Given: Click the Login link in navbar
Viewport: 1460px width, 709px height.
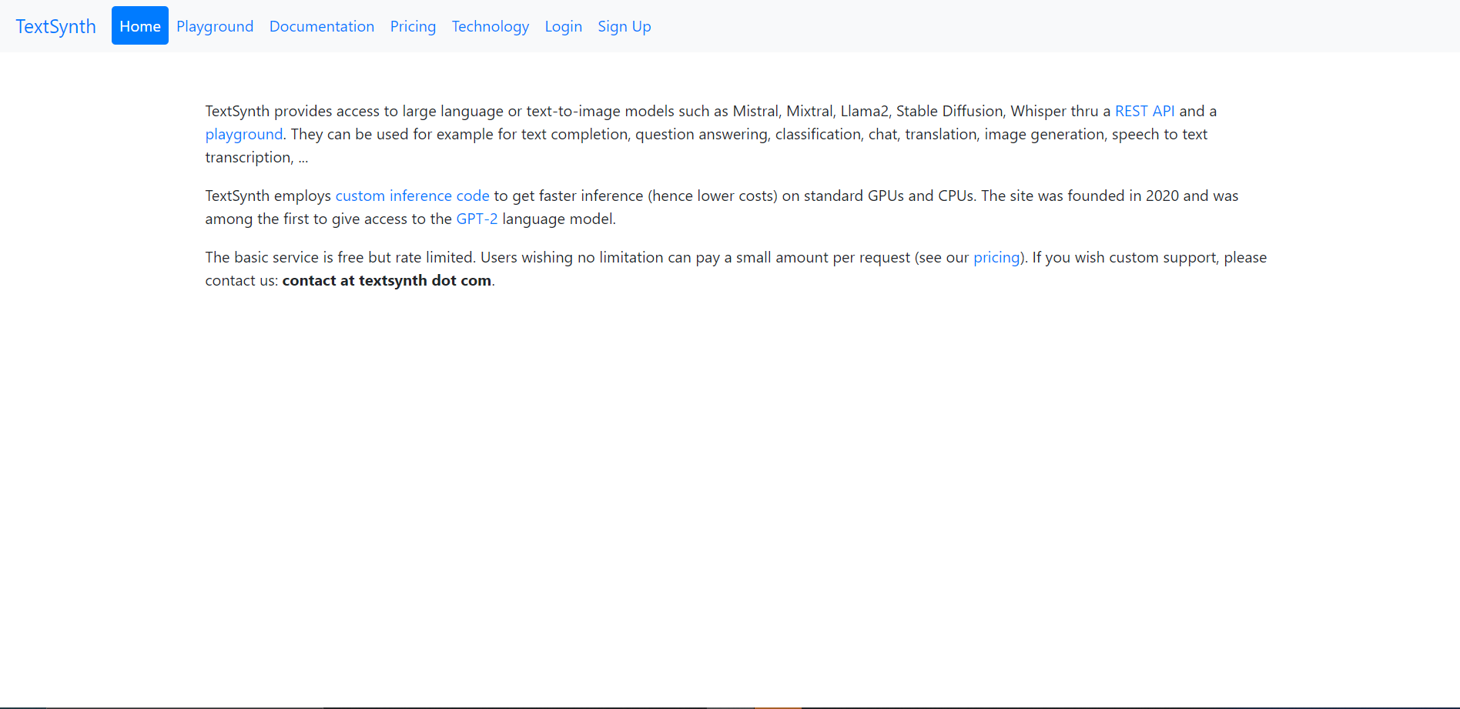Looking at the screenshot, I should [x=563, y=26].
